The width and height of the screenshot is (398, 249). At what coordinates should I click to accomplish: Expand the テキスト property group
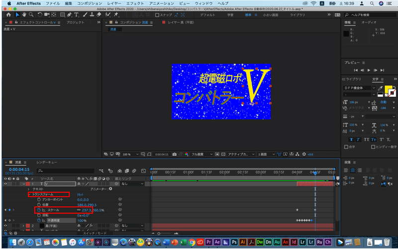(x=29, y=189)
